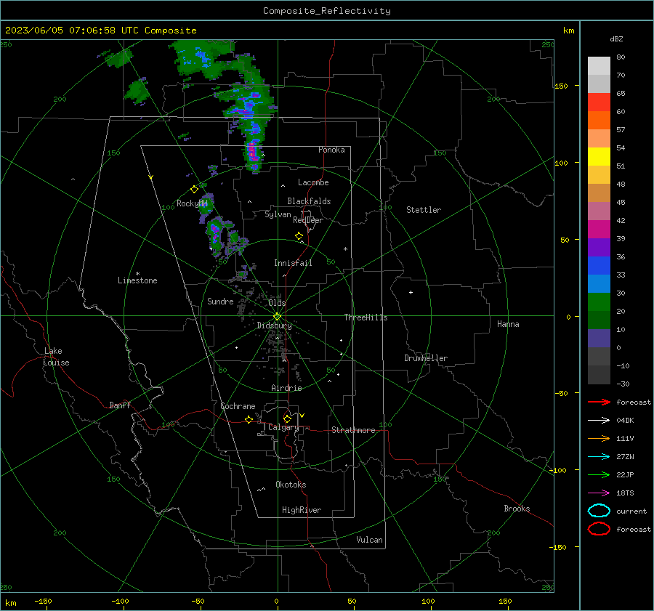Click the Sylvan label
654x611 pixels.
pyautogui.click(x=278, y=214)
